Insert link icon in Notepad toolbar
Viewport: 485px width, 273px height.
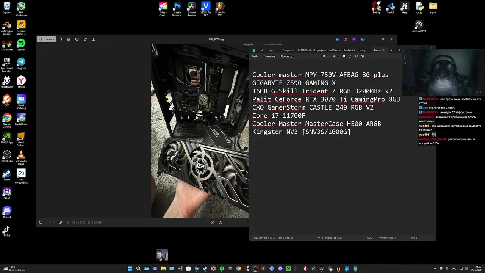356,56
